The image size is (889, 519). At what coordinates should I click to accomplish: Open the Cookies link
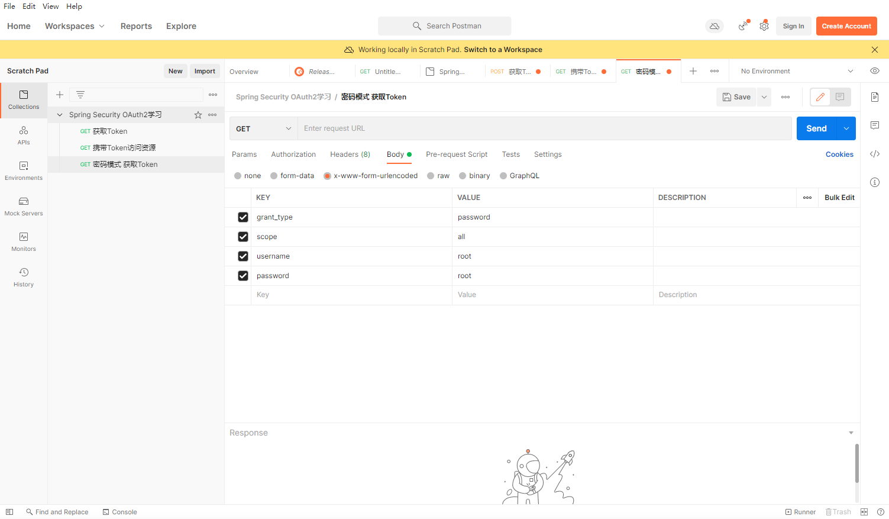point(839,154)
